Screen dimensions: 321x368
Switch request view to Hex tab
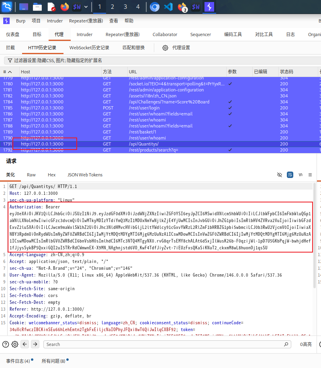(x=51, y=175)
